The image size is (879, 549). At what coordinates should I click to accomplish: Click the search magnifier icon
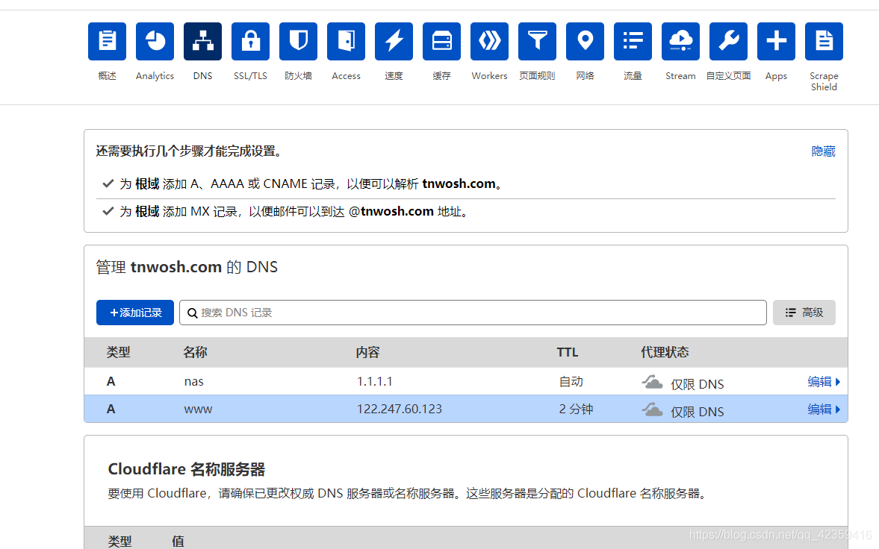[x=192, y=313]
